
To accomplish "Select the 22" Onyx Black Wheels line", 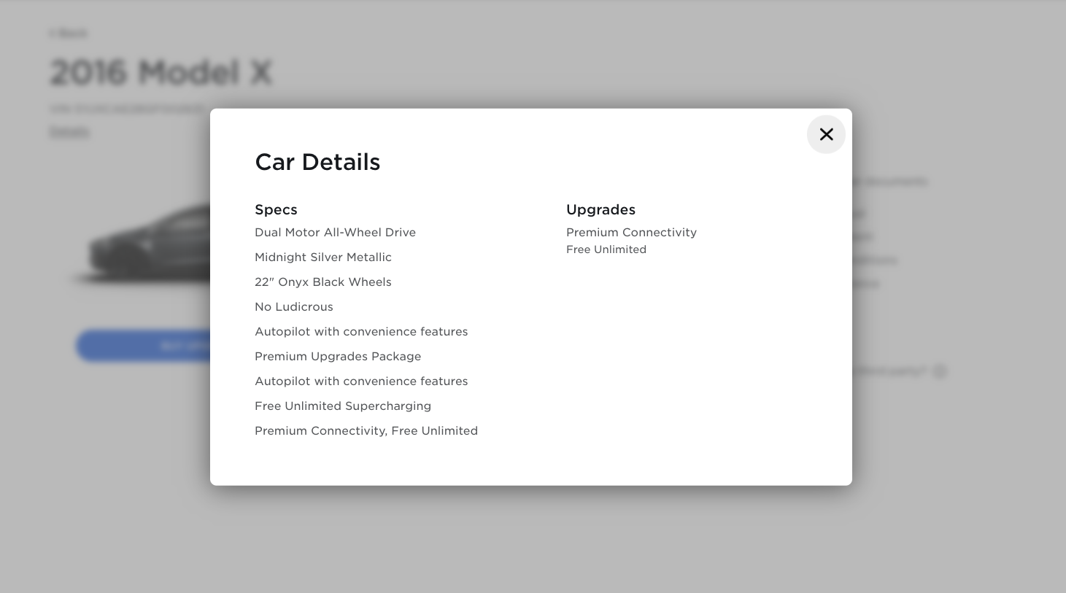I will point(323,282).
